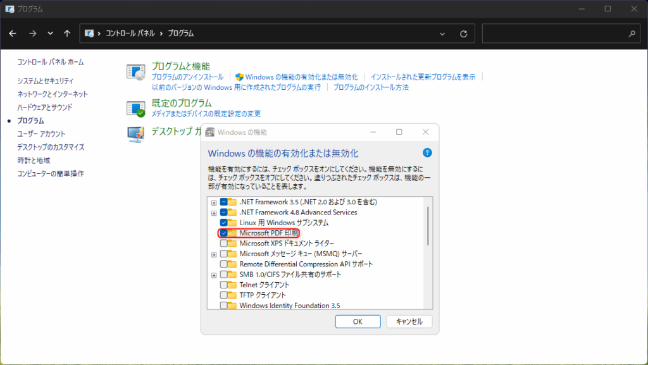Click プログラム in the address breadcrumb
648x365 pixels.
pyautogui.click(x=180, y=34)
